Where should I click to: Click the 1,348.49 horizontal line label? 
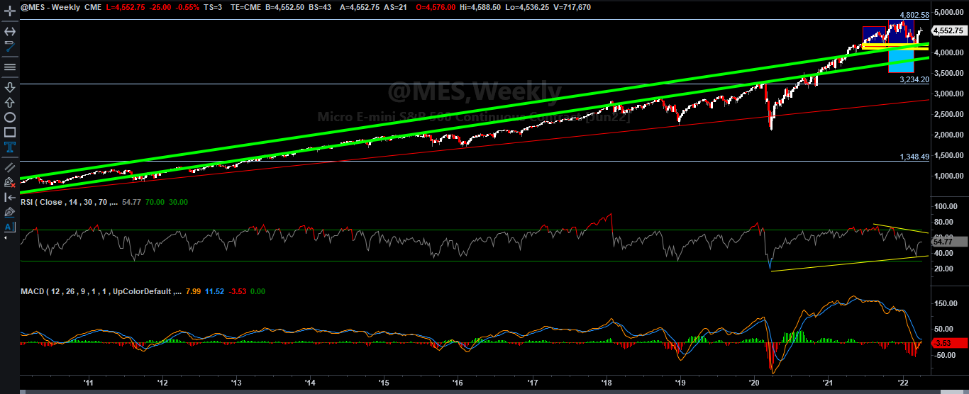[914, 157]
